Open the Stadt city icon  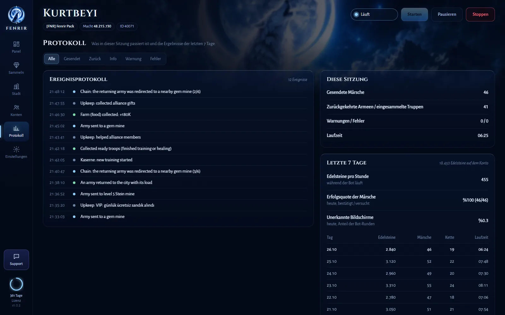coord(16,86)
